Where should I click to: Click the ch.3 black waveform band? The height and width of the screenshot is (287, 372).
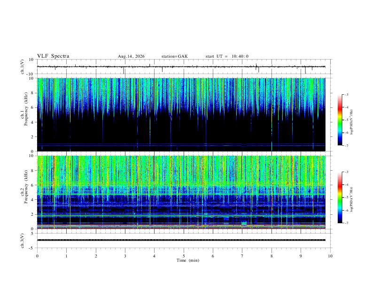pos(181,240)
